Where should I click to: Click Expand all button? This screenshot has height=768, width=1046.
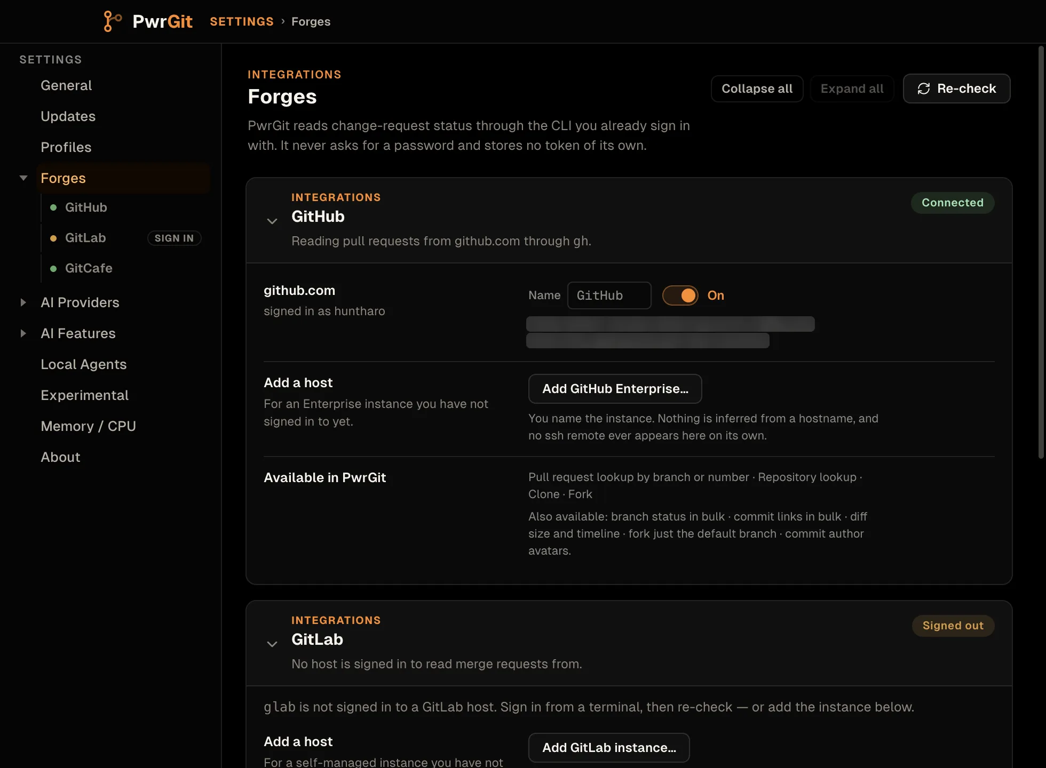click(x=852, y=89)
